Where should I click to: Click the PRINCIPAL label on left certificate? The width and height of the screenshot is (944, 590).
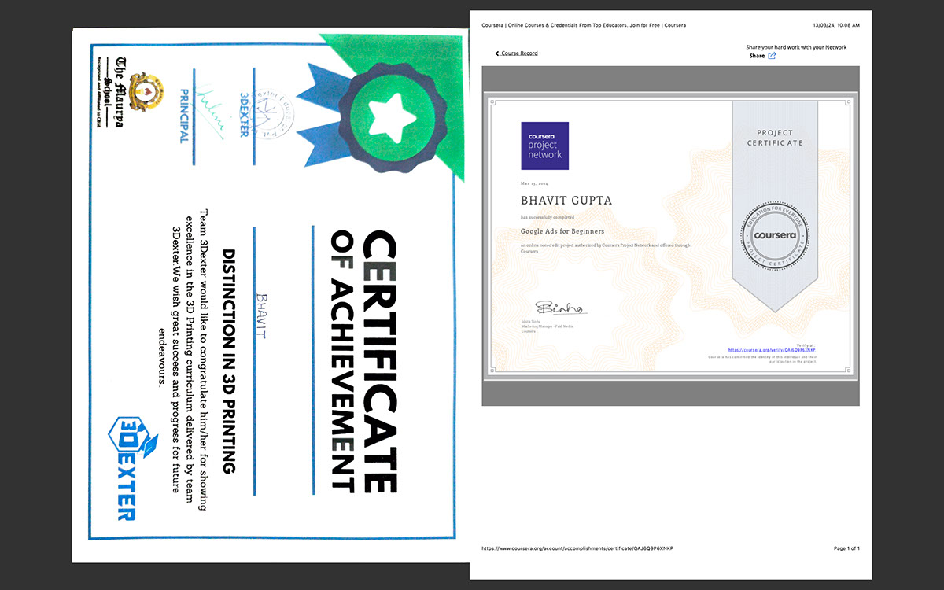pos(184,116)
